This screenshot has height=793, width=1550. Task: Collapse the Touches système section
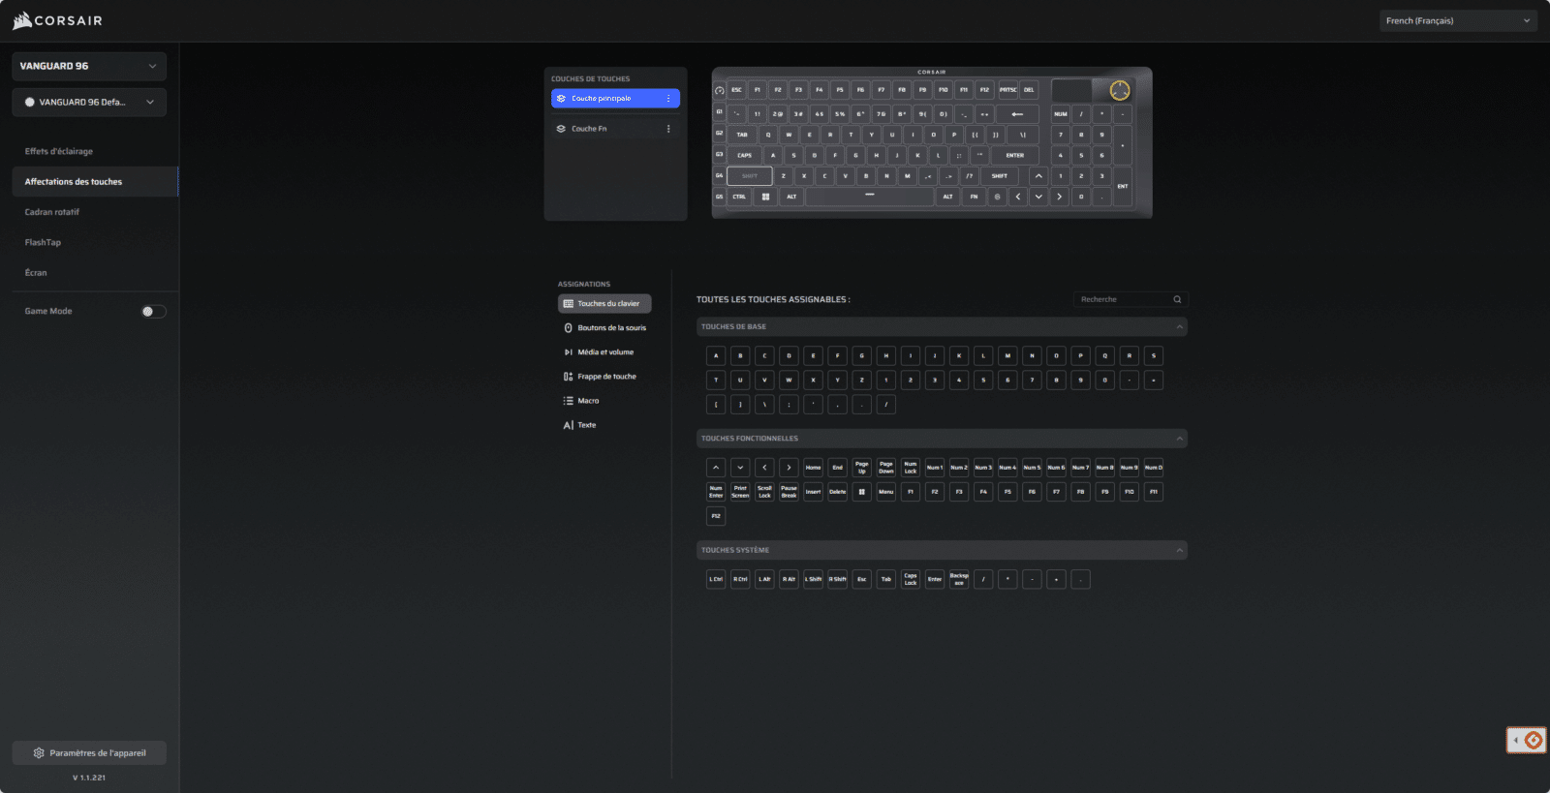1179,550
